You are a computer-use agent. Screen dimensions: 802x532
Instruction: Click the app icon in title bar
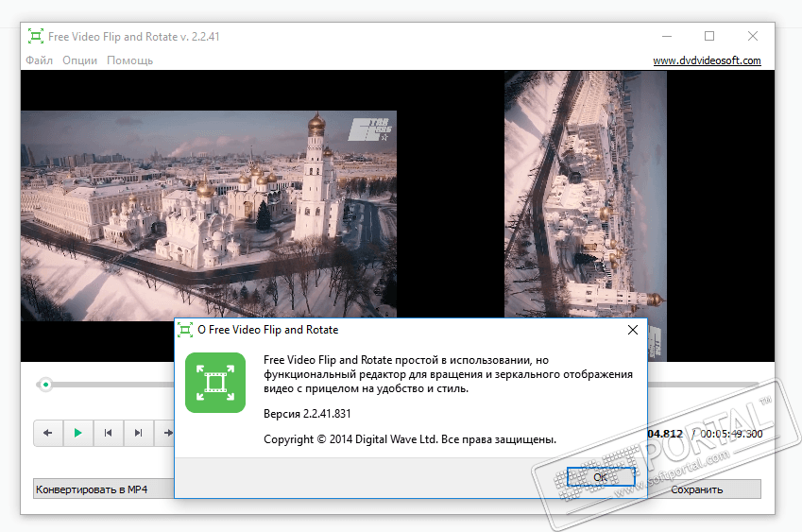[x=35, y=36]
